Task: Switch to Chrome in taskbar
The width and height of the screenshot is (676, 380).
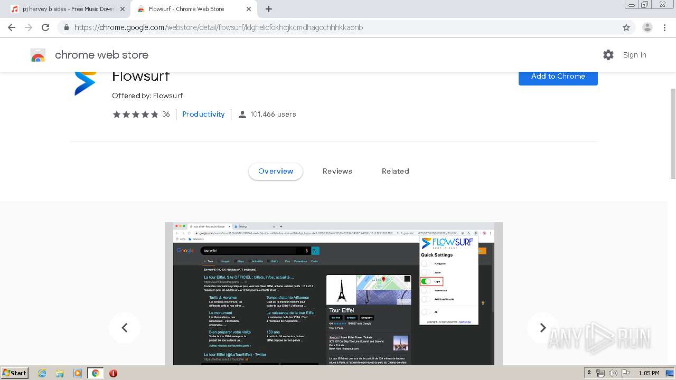Action: (x=96, y=373)
